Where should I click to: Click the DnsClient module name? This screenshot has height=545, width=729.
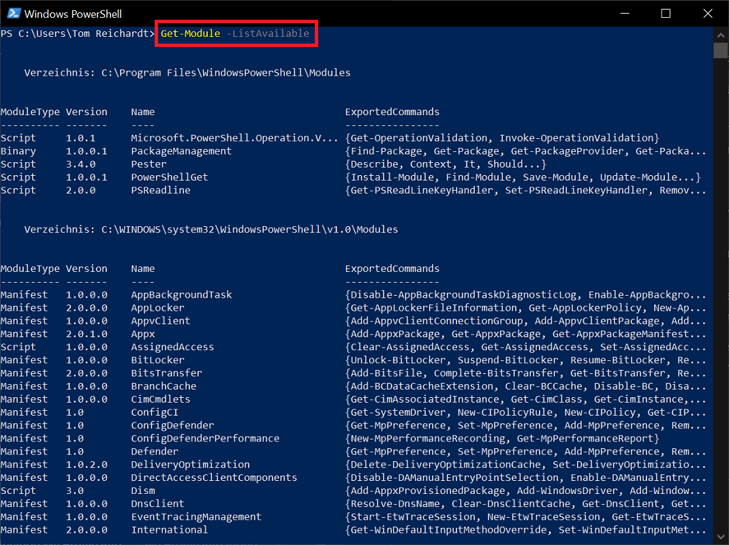coord(157,503)
